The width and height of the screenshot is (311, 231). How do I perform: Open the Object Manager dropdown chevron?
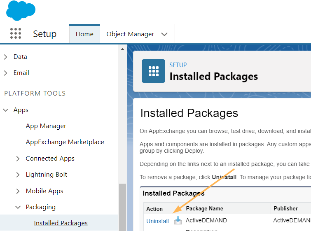click(x=164, y=34)
